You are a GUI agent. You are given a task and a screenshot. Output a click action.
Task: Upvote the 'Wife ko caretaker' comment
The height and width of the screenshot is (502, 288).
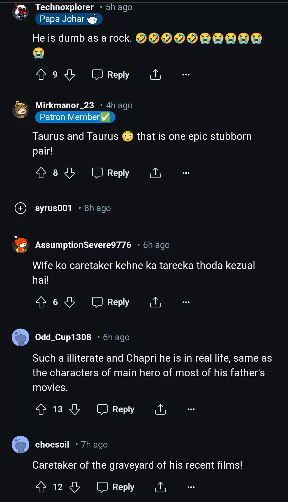(x=41, y=302)
